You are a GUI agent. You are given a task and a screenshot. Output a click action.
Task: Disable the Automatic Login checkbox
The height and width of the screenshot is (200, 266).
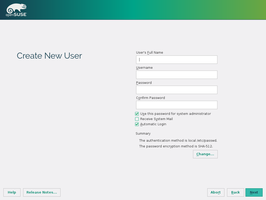coord(137,124)
